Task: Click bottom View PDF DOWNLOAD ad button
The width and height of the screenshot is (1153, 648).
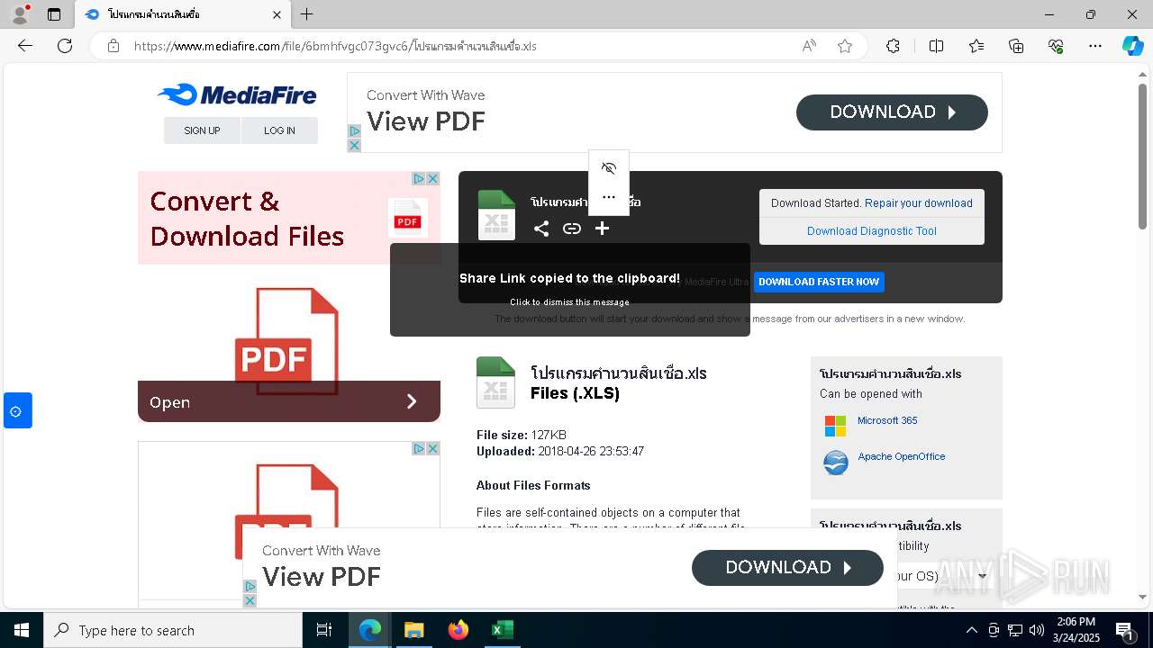Action: (787, 568)
